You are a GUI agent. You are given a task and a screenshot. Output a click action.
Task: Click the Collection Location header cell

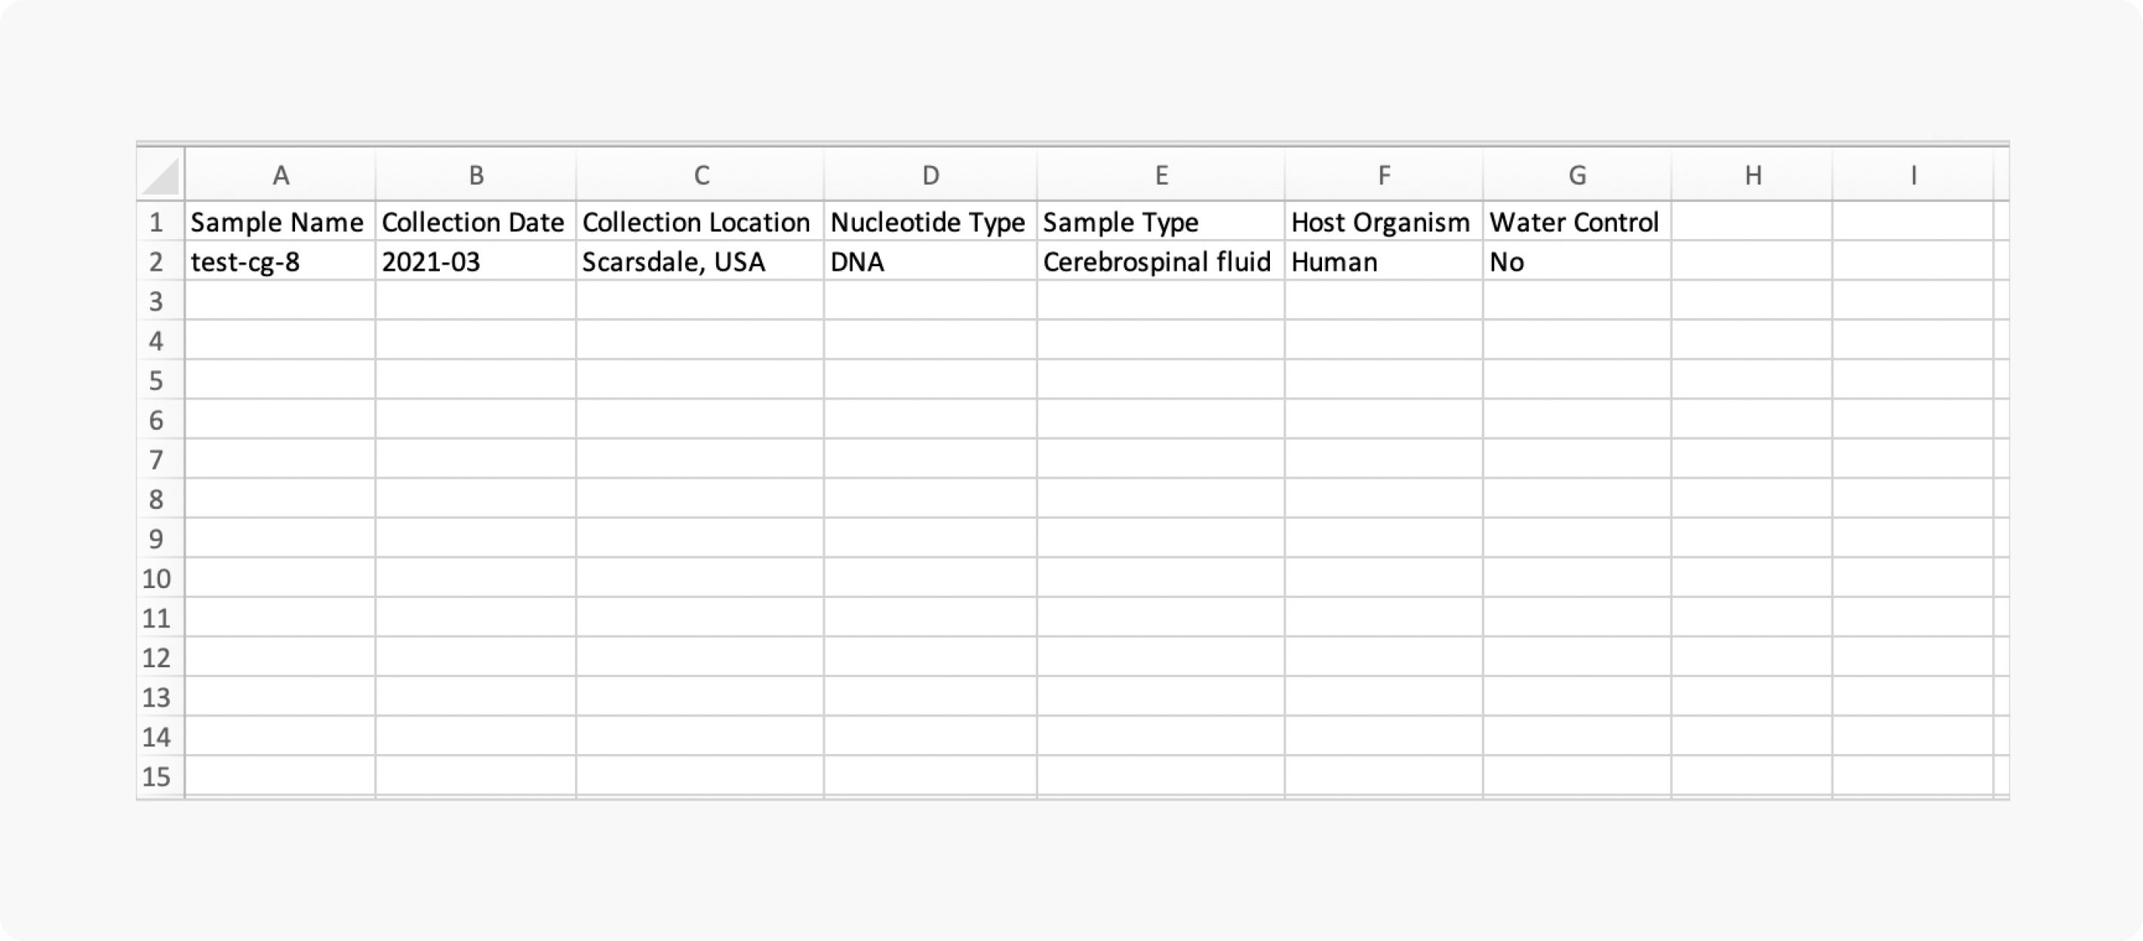tap(700, 222)
